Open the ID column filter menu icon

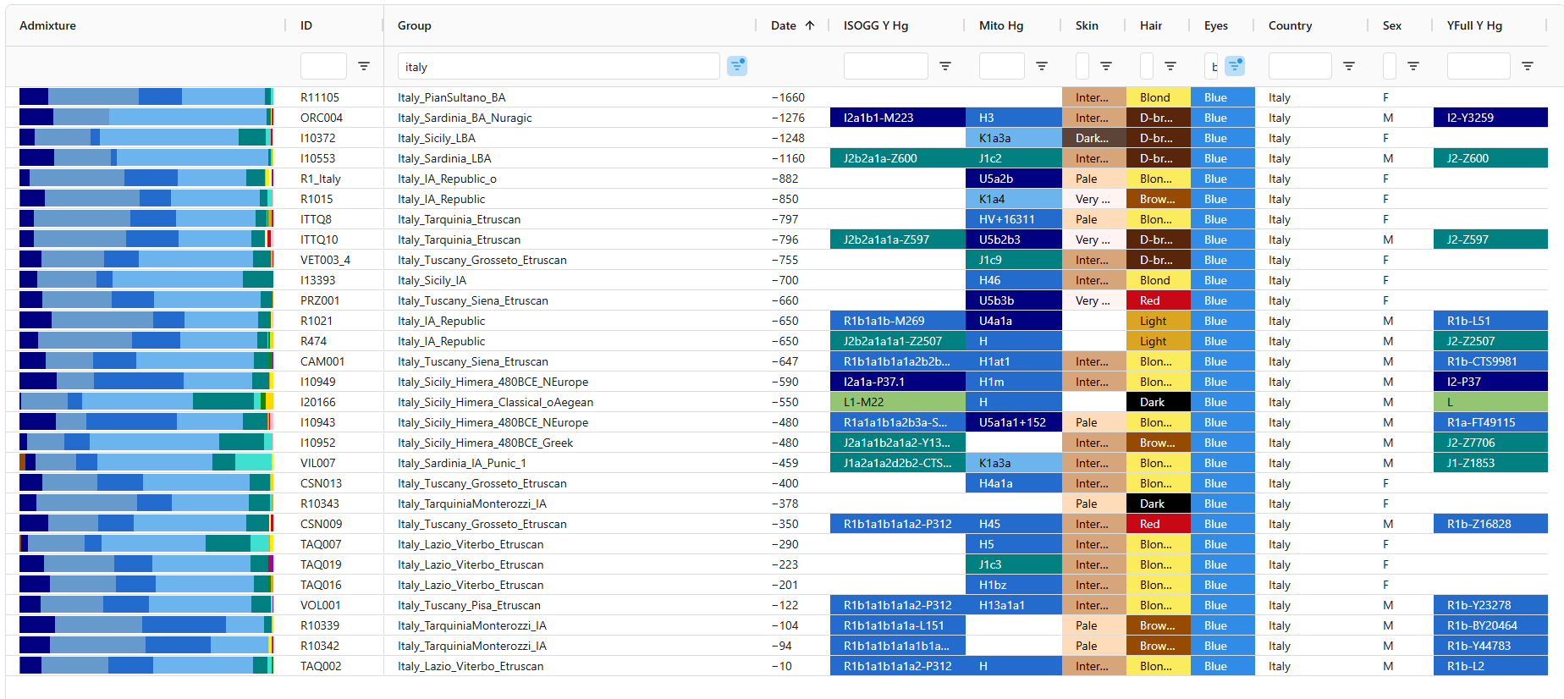363,66
